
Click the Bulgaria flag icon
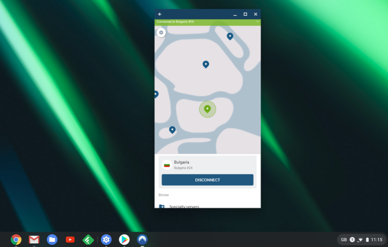tap(167, 165)
